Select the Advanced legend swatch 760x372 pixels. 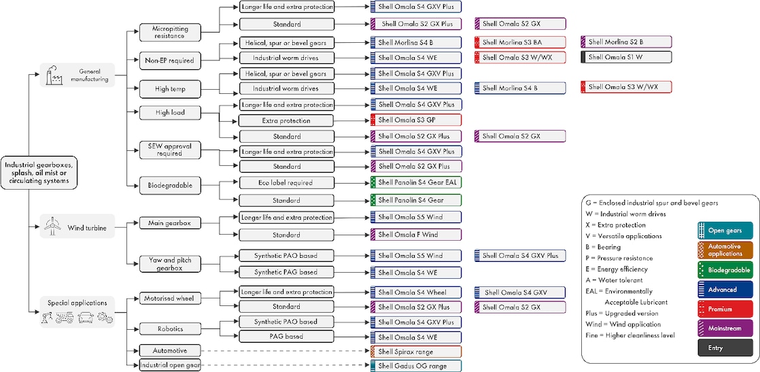tap(725, 289)
